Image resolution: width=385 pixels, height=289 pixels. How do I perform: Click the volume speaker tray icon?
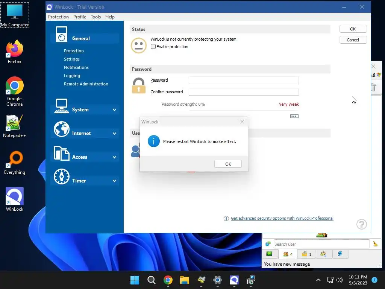click(x=340, y=280)
